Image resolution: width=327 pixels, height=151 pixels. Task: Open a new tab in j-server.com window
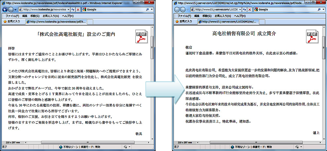pyautogui.click(x=262, y=22)
